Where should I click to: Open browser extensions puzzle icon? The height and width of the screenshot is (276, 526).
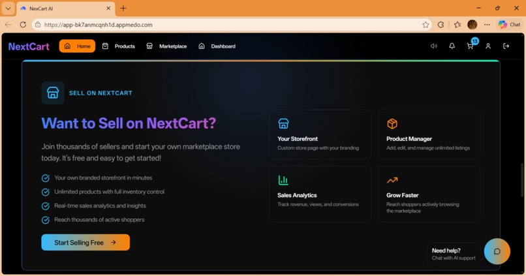point(441,25)
